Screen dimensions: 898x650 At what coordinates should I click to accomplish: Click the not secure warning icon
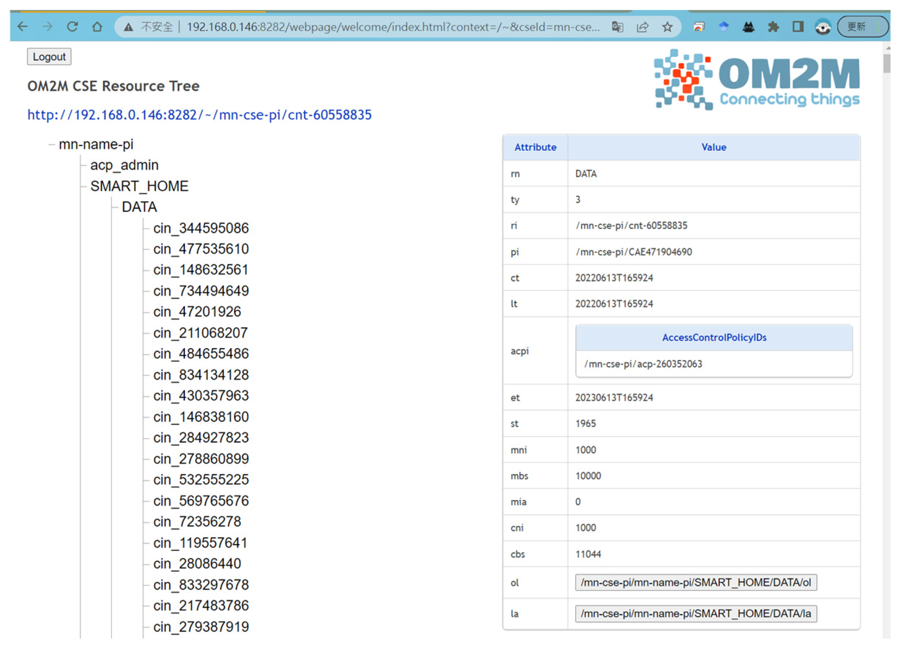click(x=128, y=27)
